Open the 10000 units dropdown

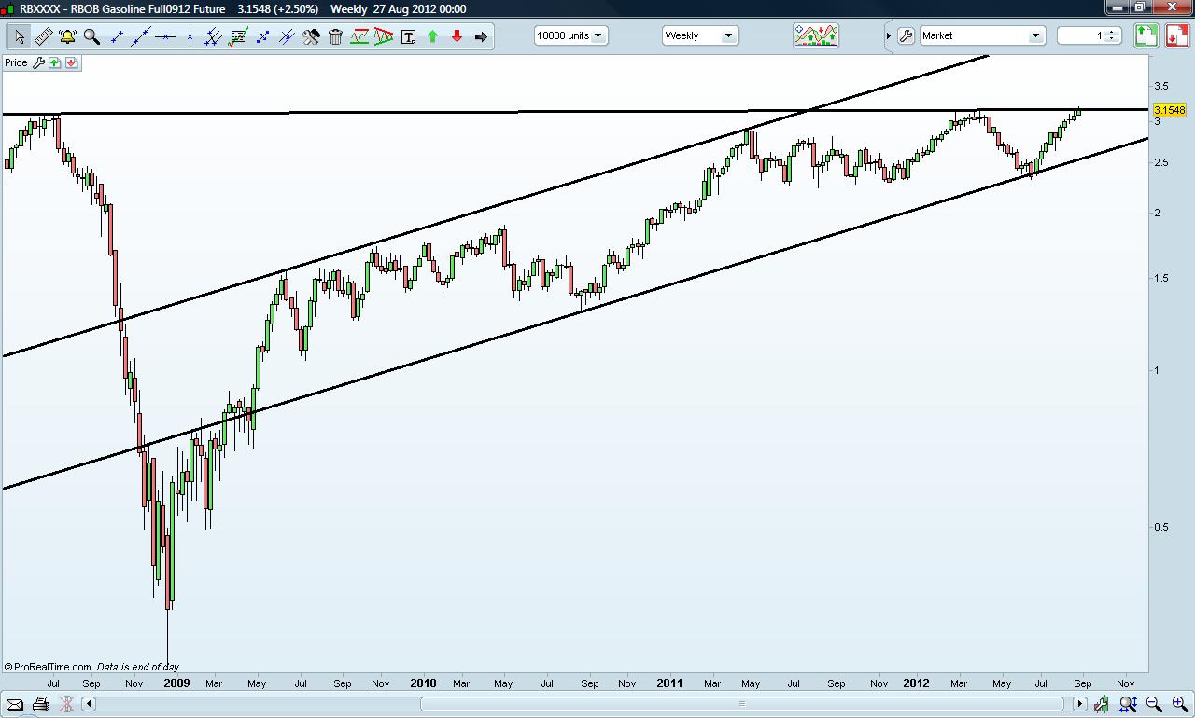tap(570, 35)
